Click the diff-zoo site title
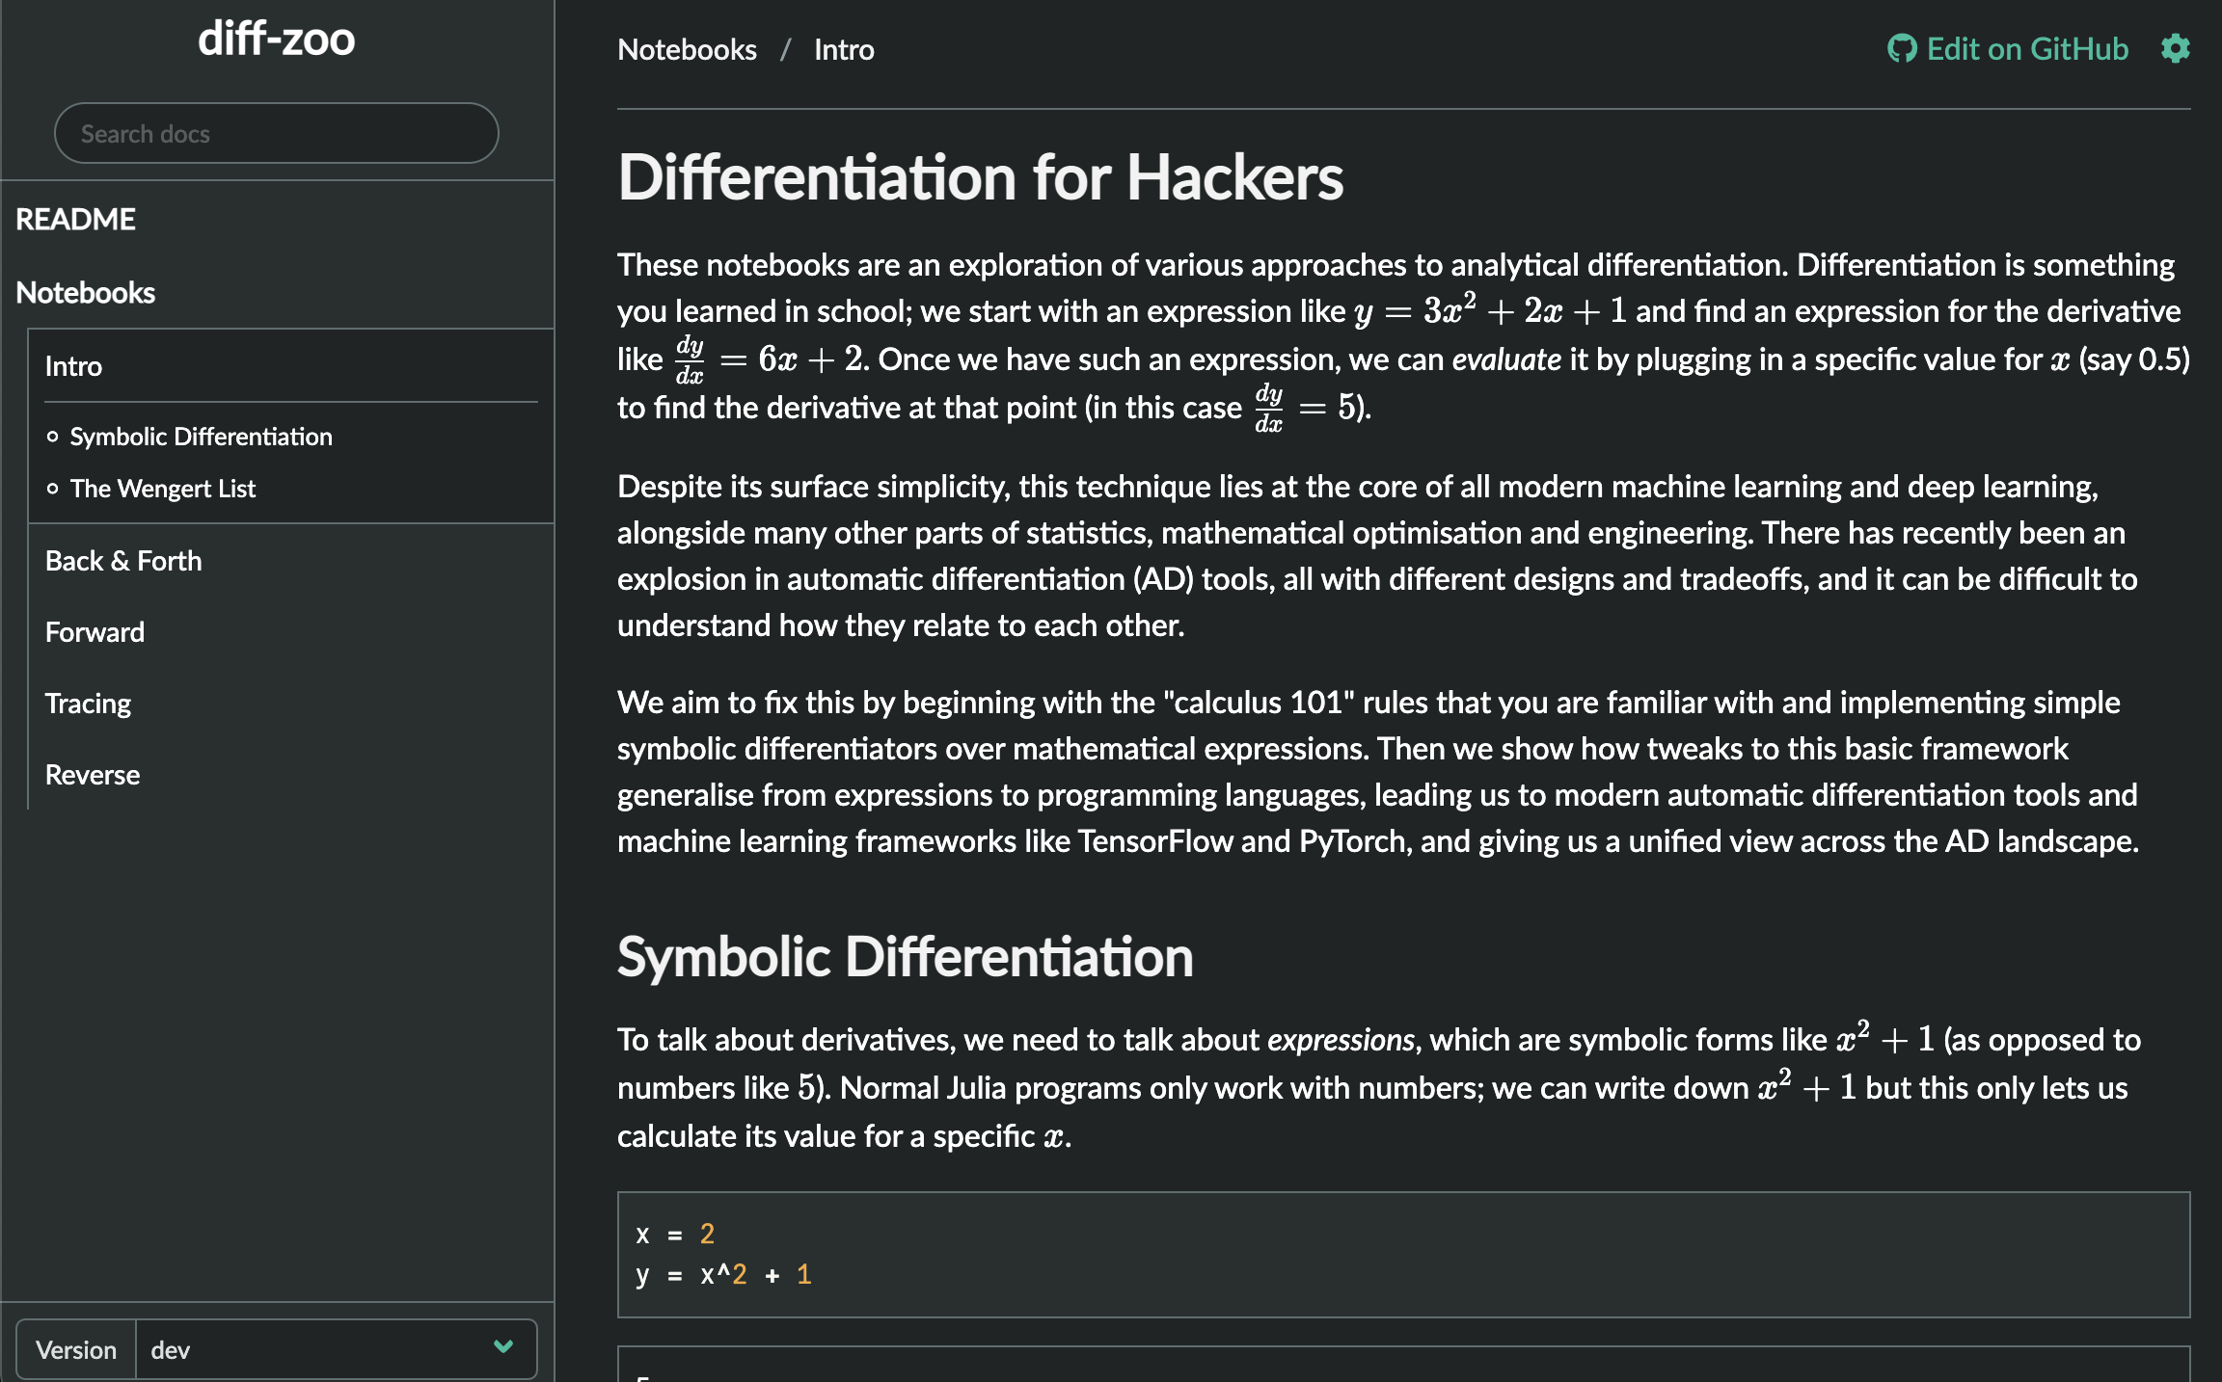This screenshot has height=1382, width=2222. [276, 40]
